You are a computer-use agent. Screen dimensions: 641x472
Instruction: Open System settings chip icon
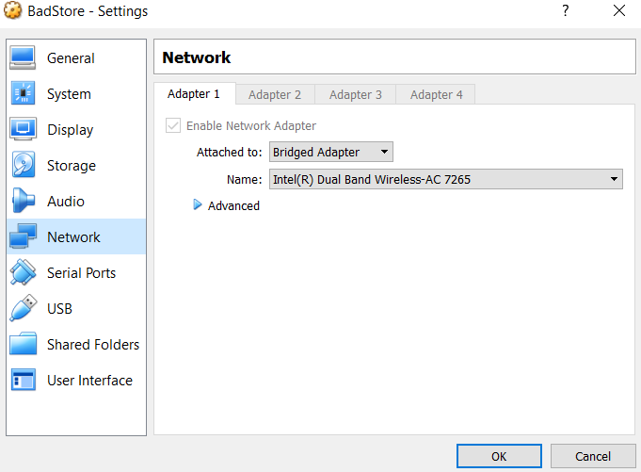tap(24, 94)
